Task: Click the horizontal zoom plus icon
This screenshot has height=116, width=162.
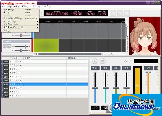Action: click(x=125, y=54)
